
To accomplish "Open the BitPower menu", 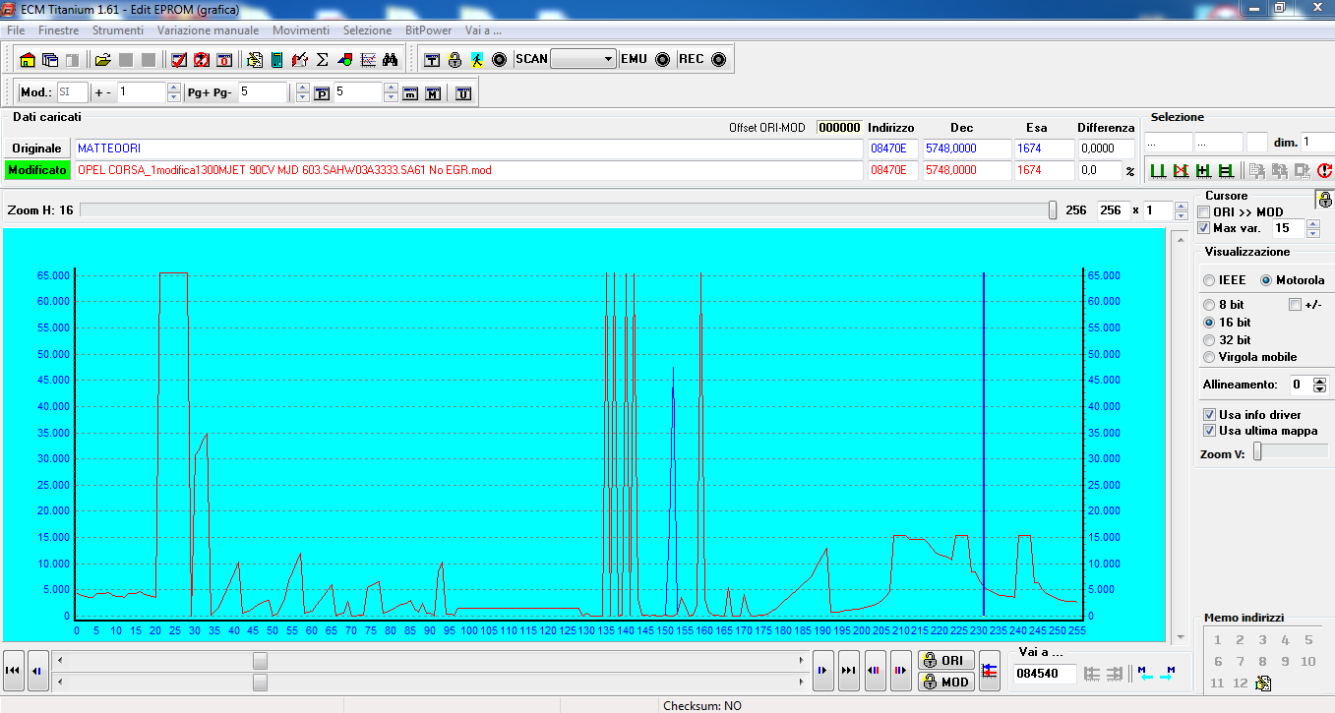I will (x=427, y=30).
